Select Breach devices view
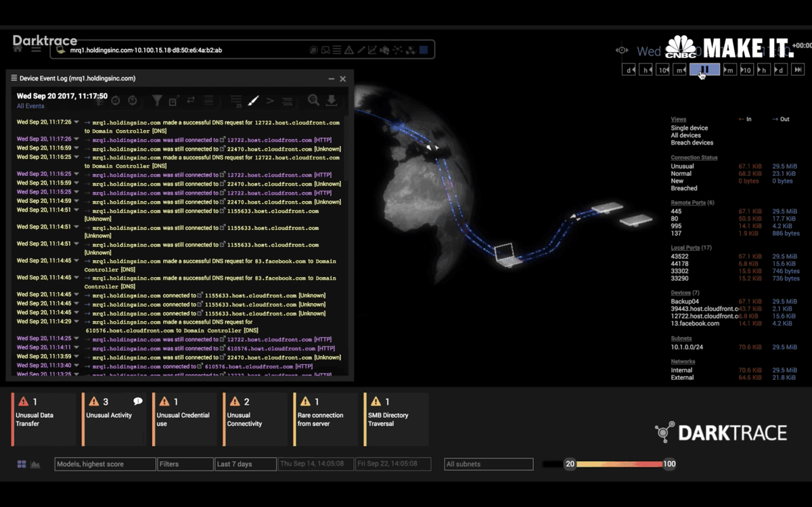 tap(692, 143)
